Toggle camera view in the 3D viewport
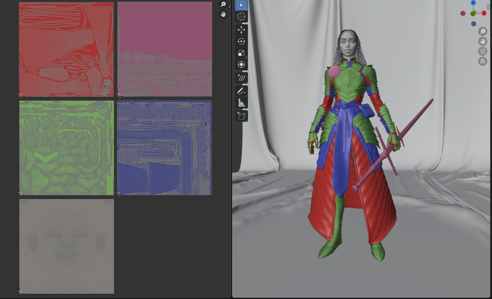492x299 pixels. pyautogui.click(x=483, y=51)
